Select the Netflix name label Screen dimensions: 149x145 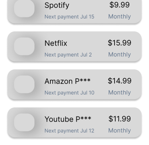click(56, 43)
